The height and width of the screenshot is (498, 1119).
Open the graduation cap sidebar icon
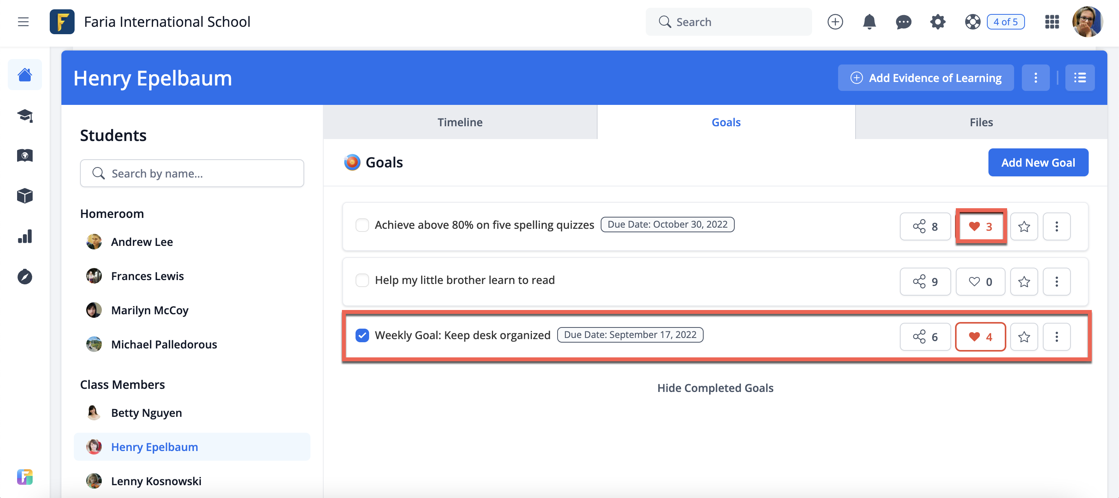pyautogui.click(x=25, y=115)
